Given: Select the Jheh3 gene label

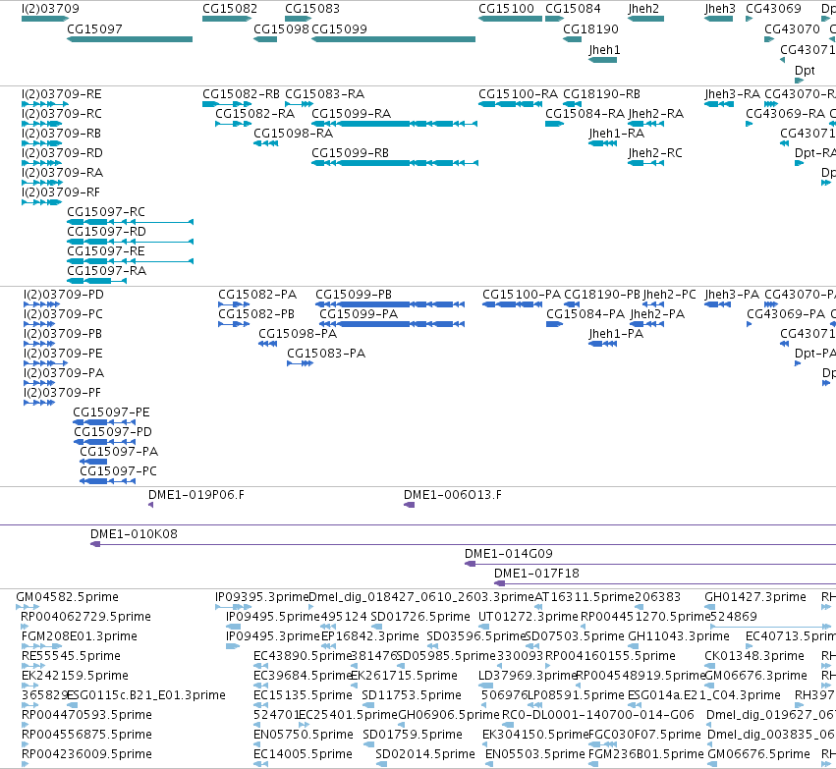Looking at the screenshot, I should pos(720,9).
